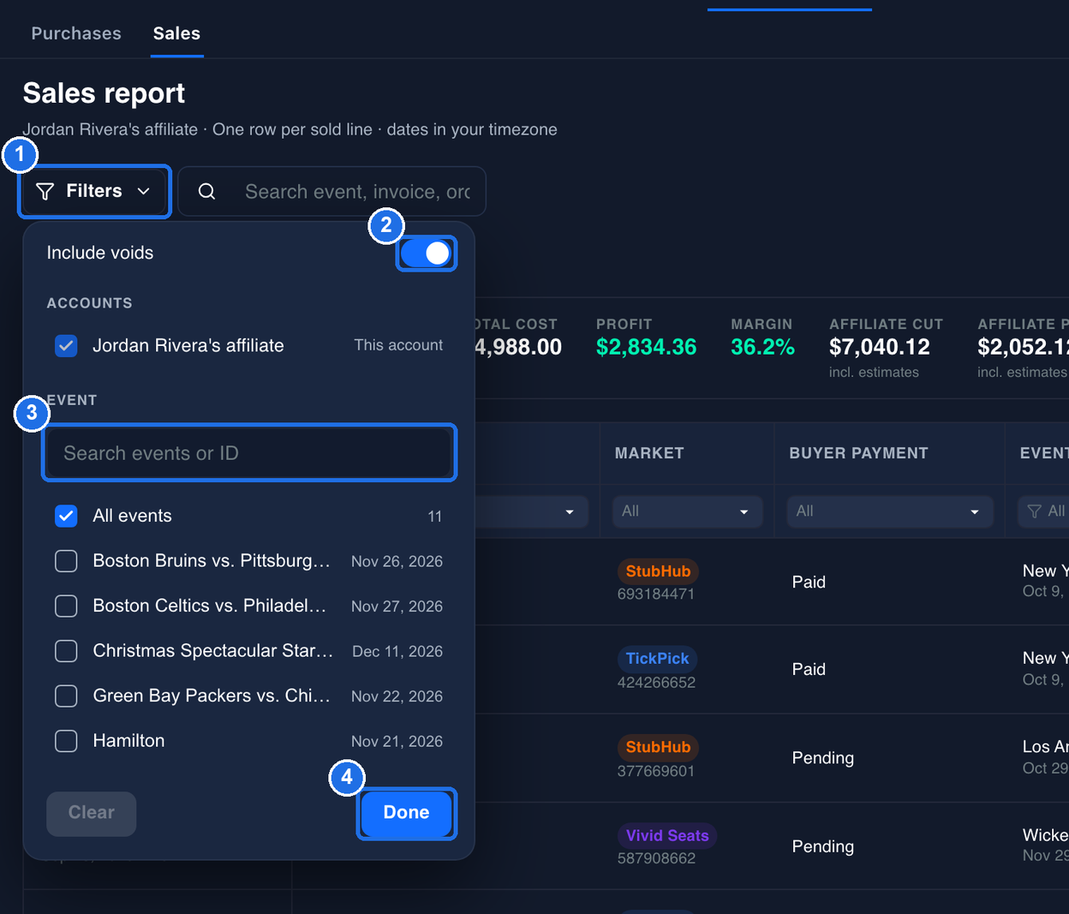The height and width of the screenshot is (914, 1069).
Task: Open the Filters dropdown button
Action: pyautogui.click(x=94, y=191)
